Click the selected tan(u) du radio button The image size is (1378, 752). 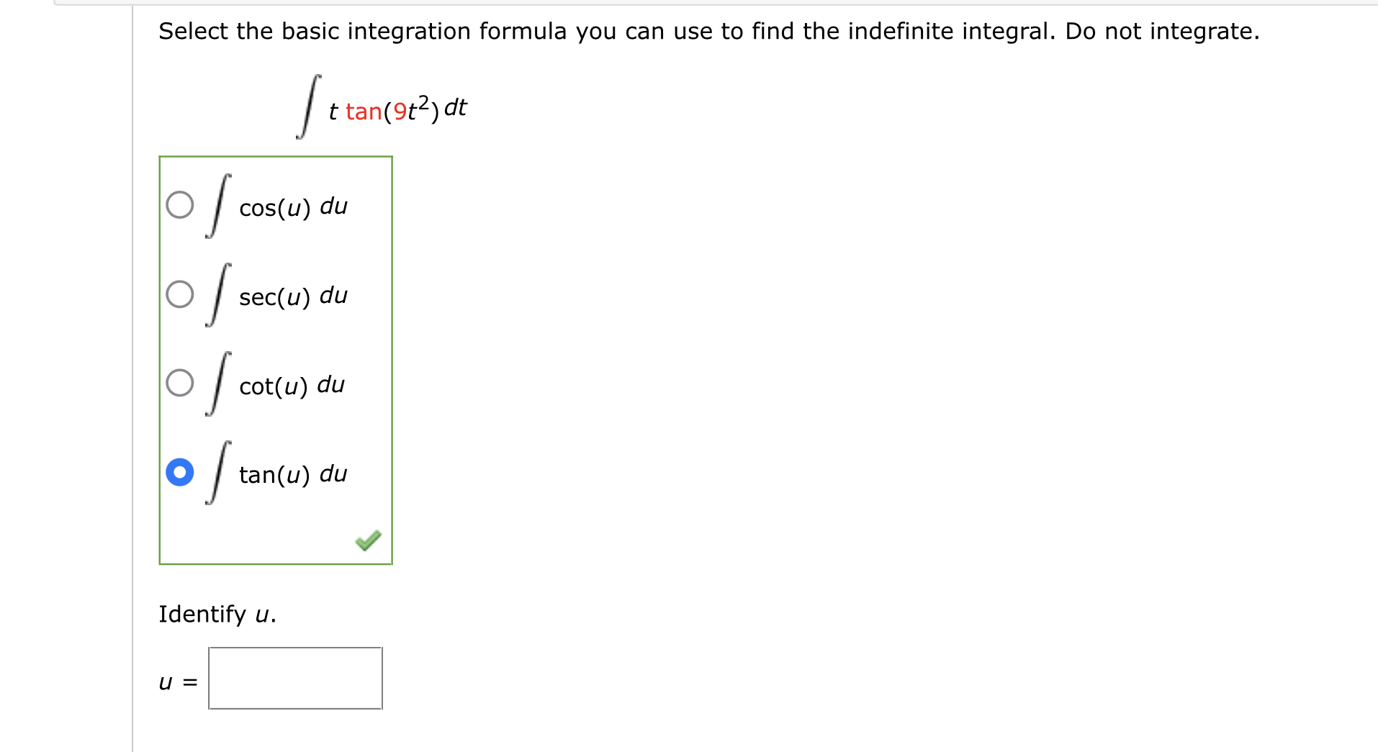[179, 472]
